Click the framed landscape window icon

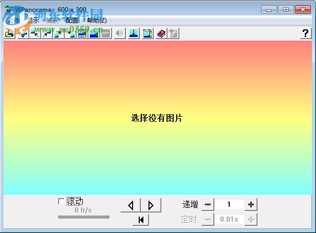[x=82, y=33]
